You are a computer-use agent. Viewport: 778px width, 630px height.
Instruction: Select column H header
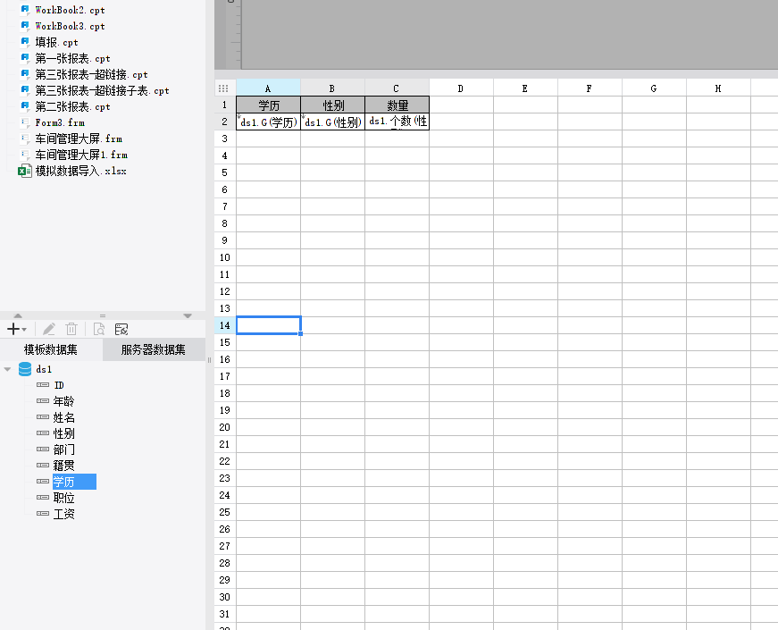click(718, 88)
